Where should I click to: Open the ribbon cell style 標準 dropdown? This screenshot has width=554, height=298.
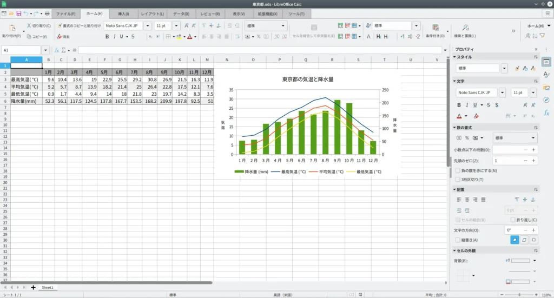click(x=416, y=26)
